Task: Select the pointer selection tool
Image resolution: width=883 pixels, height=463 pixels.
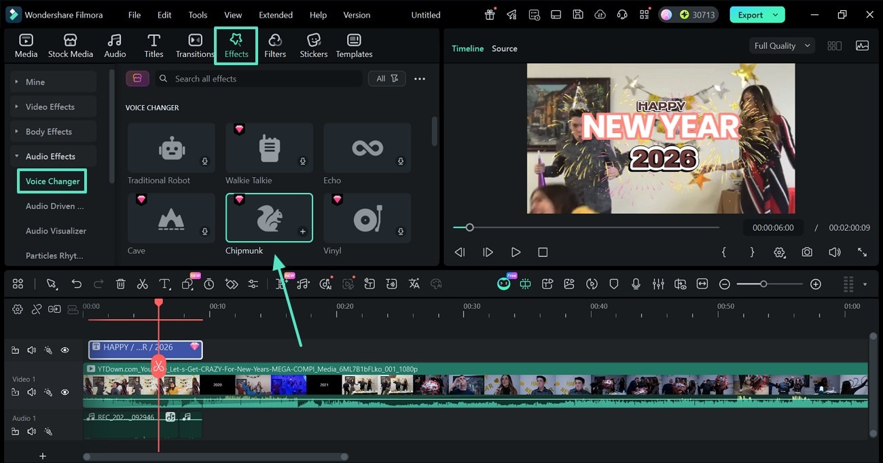Action: [51, 284]
